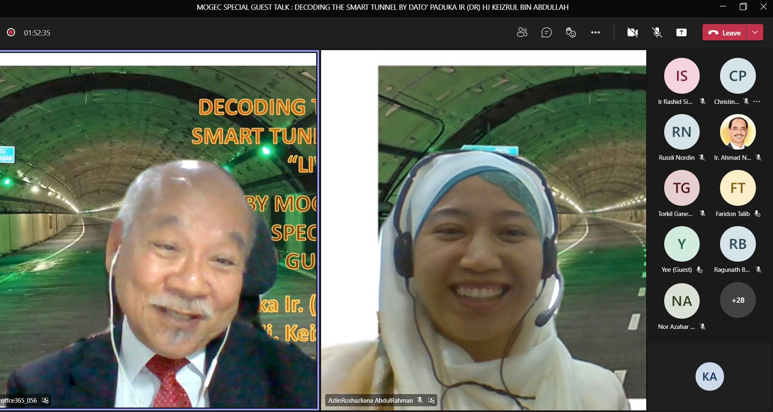Viewport: 773px width, 412px height.
Task: Click the share content icon
Action: (681, 33)
